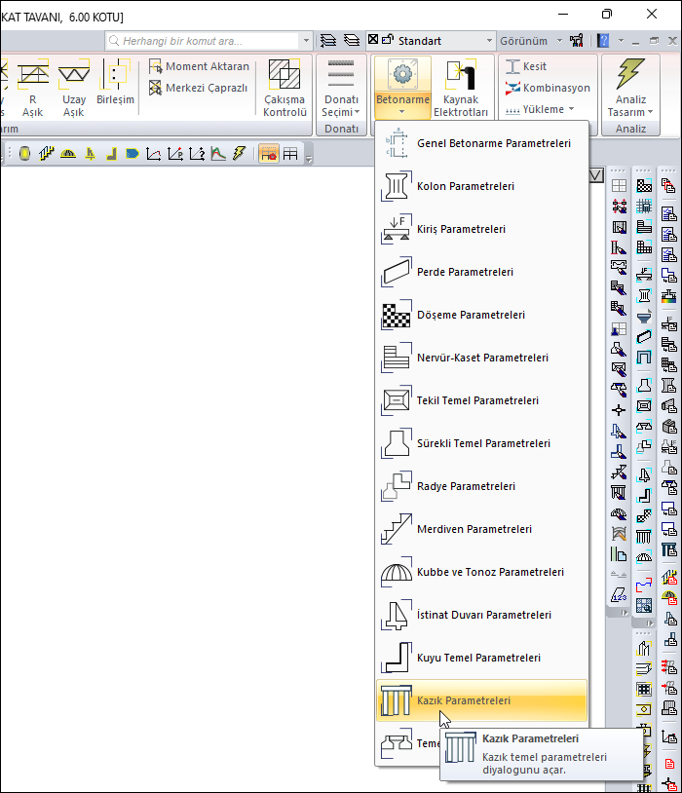Viewport: 682px width, 793px height.
Task: Open Döşeme Parametreleri
Action: [x=481, y=315]
